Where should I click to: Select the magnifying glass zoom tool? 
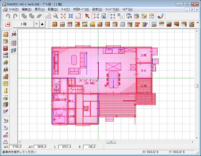pos(56,16)
